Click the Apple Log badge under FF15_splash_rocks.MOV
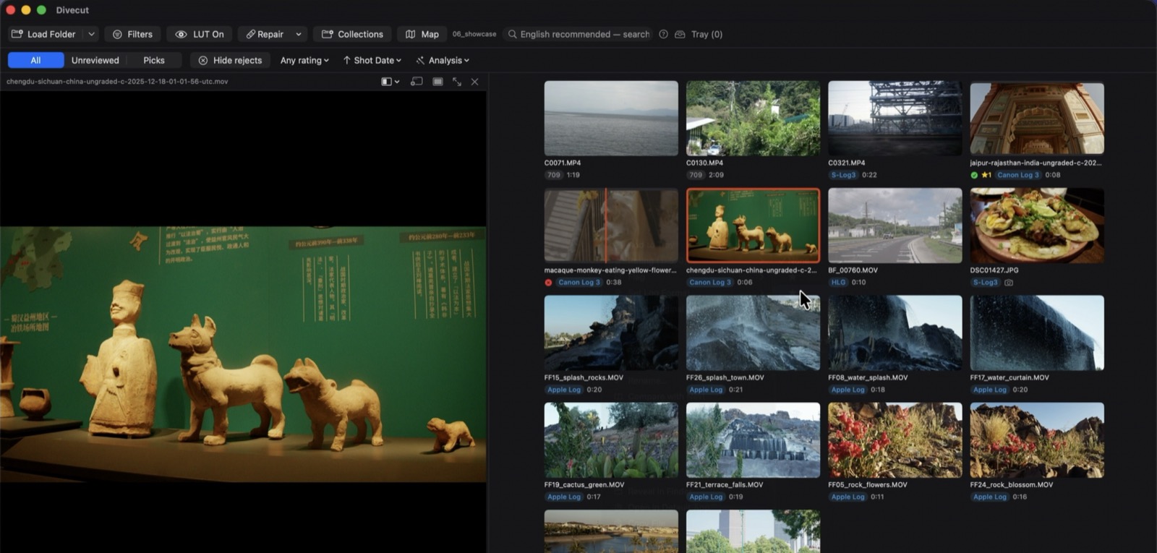Screen dimensions: 1157x553 (564, 390)
